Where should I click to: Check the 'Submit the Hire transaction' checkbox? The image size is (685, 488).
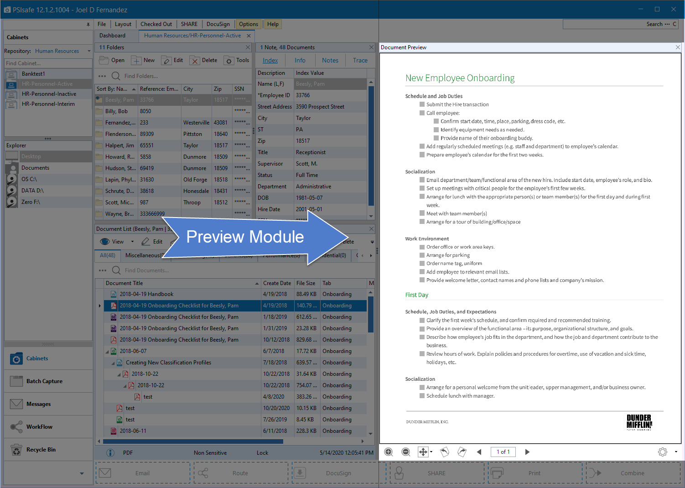[422, 104]
